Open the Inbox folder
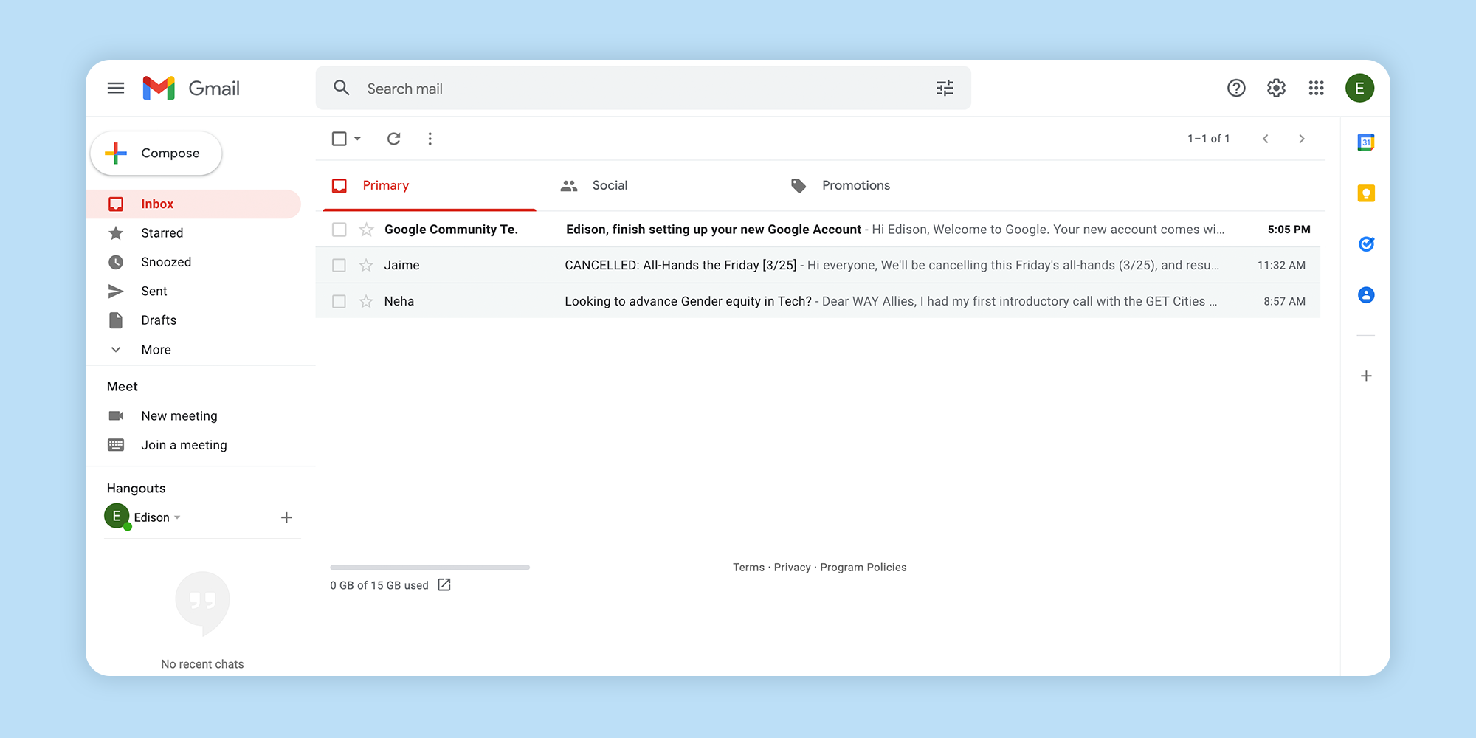This screenshot has height=738, width=1476. coord(193,204)
